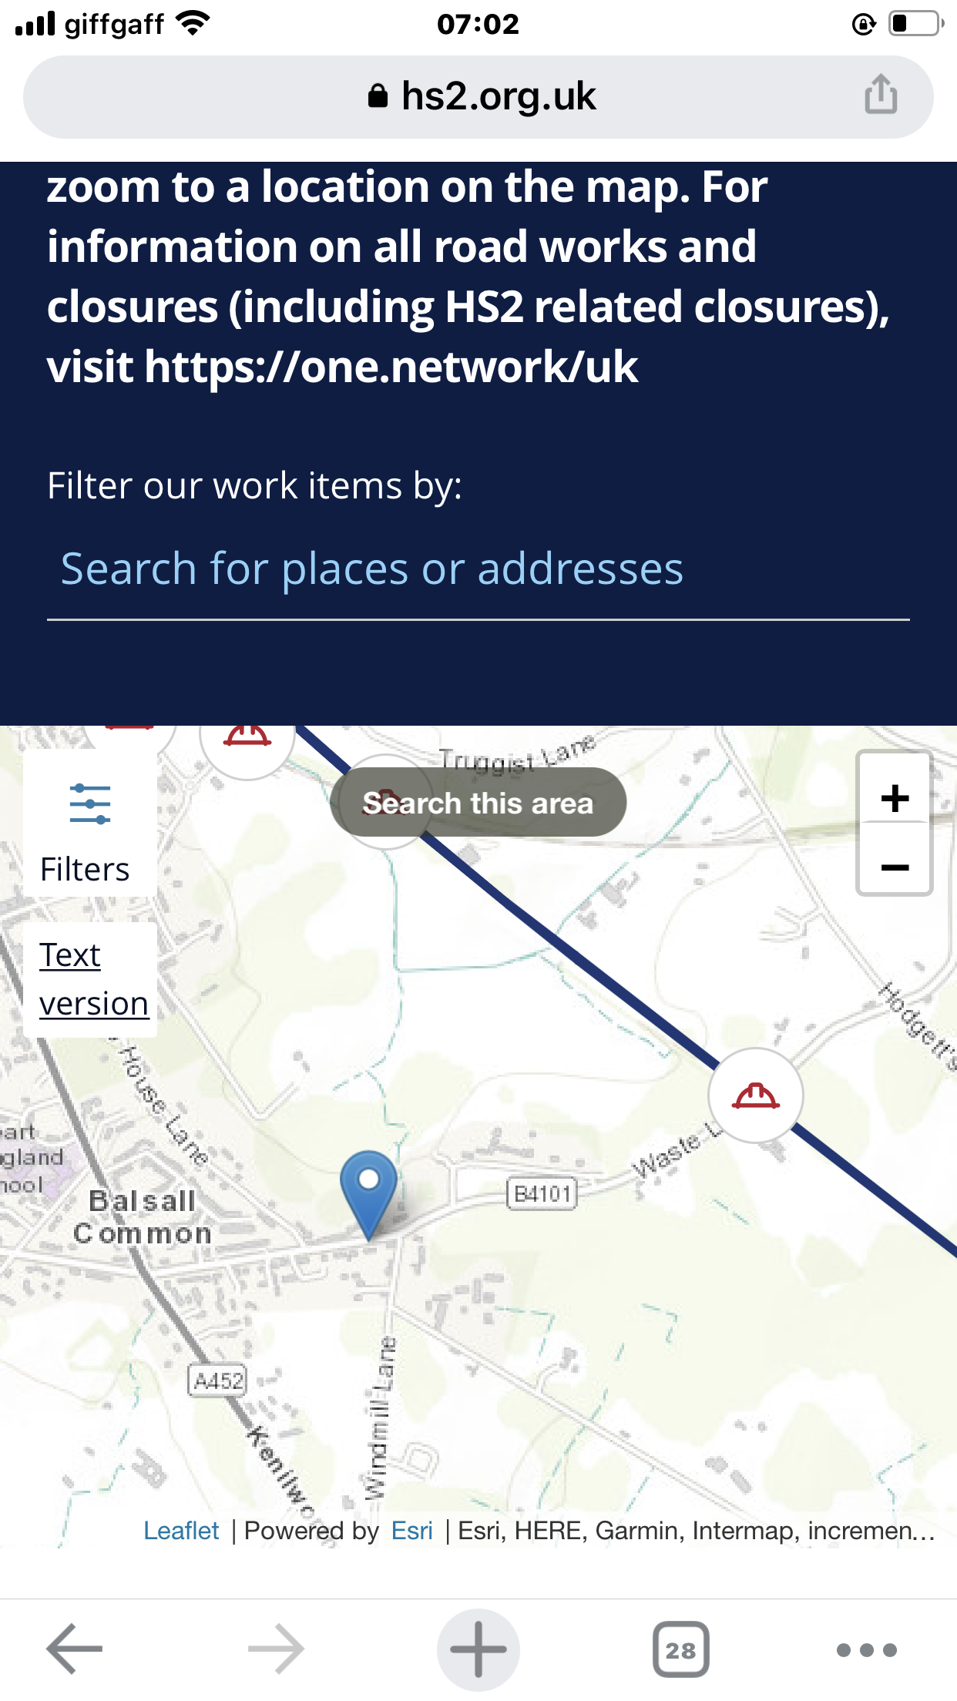The width and height of the screenshot is (957, 1701).
Task: Open the tab switcher showing 28 tabs
Action: (680, 1649)
